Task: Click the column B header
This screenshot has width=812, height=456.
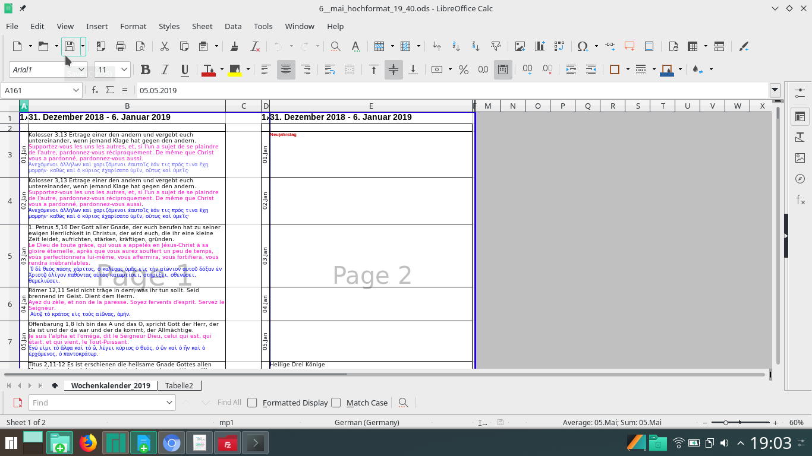Action: coord(127,106)
